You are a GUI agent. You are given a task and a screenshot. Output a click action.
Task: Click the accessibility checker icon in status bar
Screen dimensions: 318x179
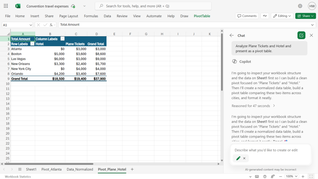(x=273, y=177)
